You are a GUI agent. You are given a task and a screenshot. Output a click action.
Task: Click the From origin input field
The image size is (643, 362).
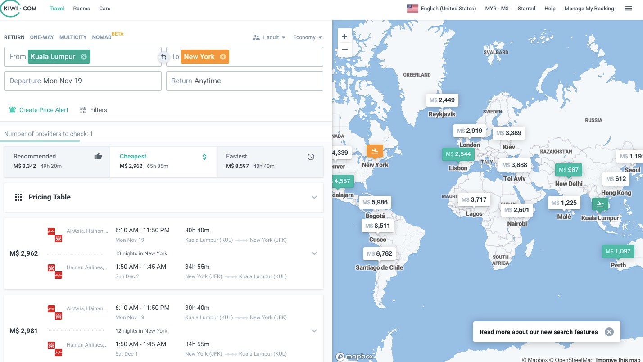coord(83,57)
